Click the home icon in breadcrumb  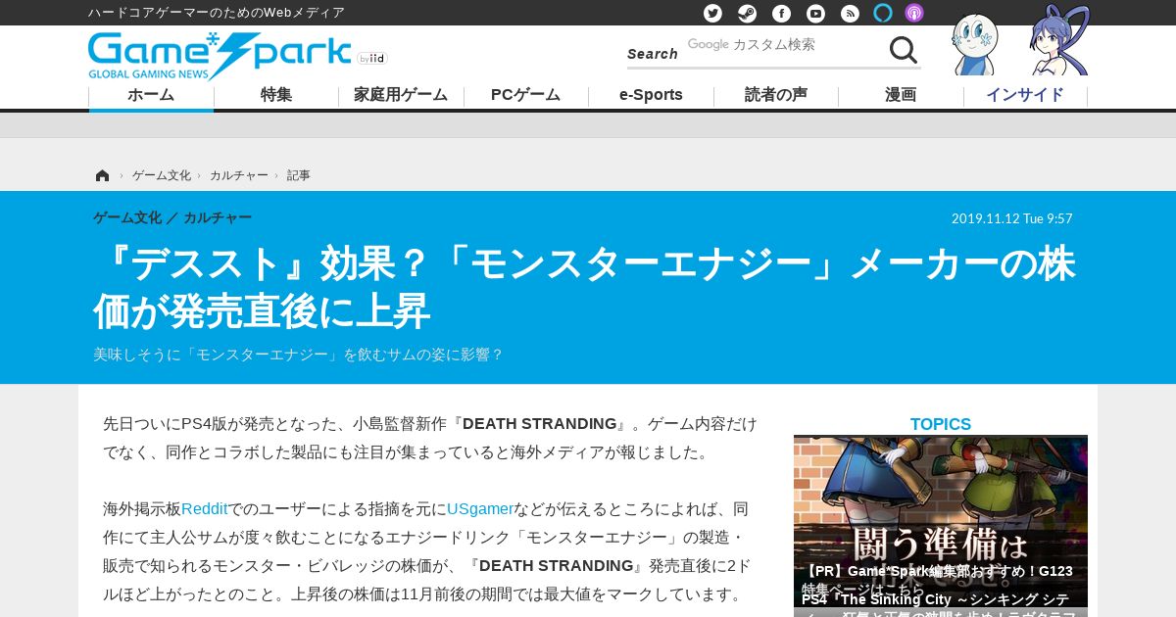[x=102, y=175]
